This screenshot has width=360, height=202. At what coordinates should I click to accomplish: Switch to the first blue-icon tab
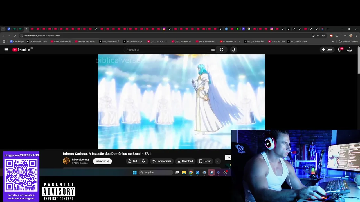pos(9,29)
